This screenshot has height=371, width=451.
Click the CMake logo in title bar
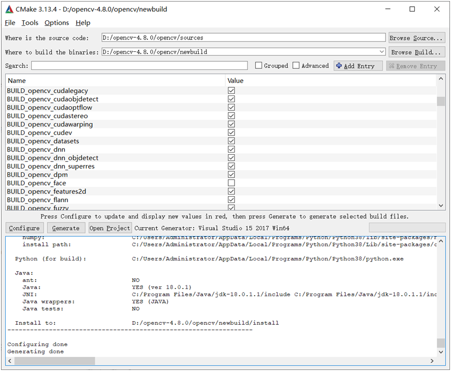[9, 9]
